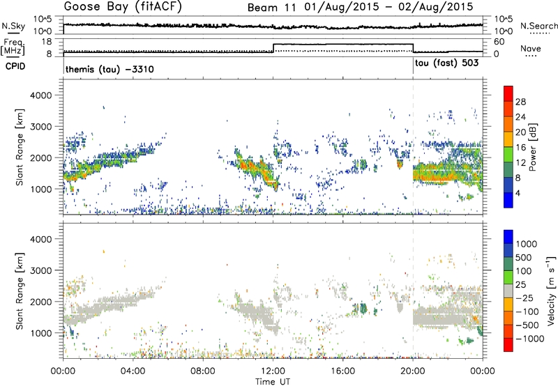Select the N.Search legend label

click(x=538, y=26)
